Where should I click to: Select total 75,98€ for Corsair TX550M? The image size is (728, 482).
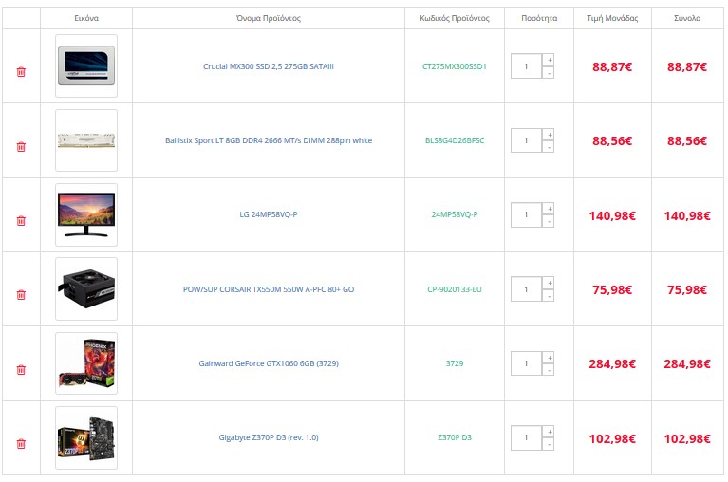click(x=687, y=290)
